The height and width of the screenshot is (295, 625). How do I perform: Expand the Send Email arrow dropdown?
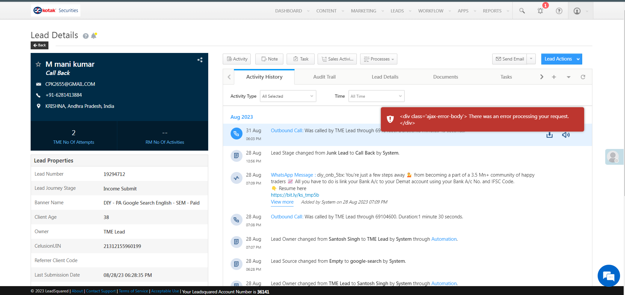(x=531, y=59)
